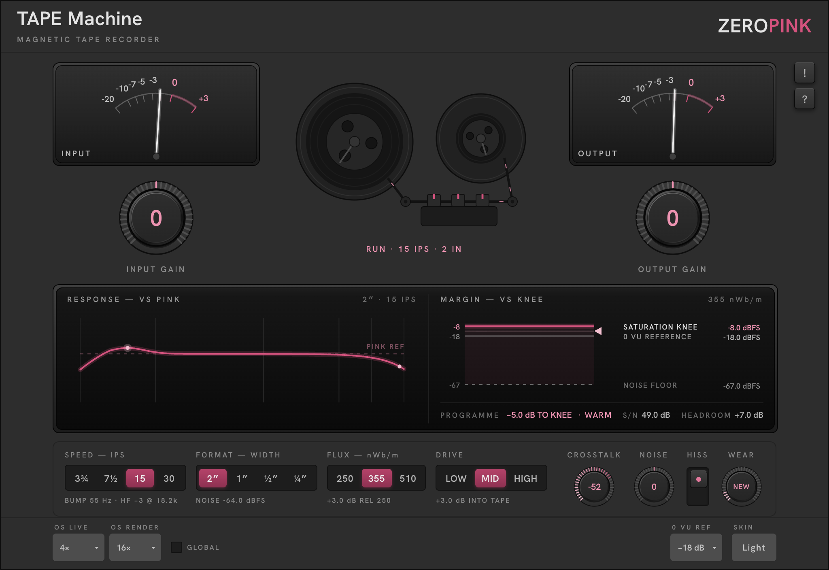Choose the ¼″ tape format width
The height and width of the screenshot is (570, 829).
[300, 479]
